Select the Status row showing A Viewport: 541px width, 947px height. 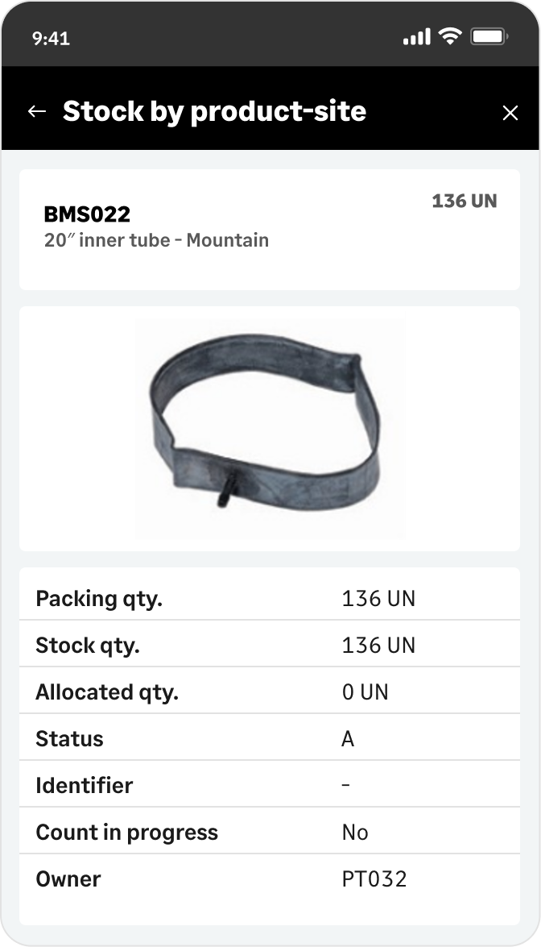[270, 738]
